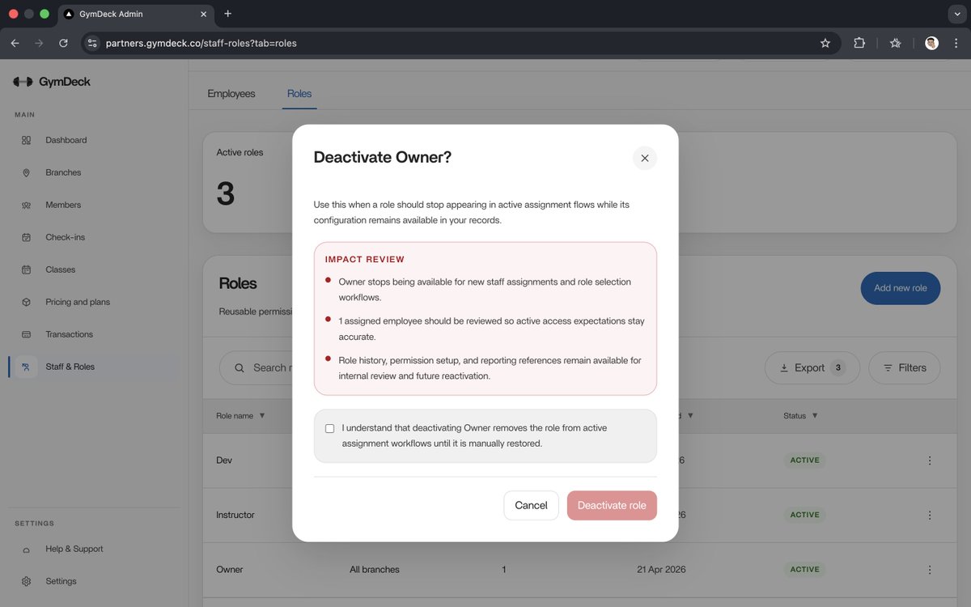The image size is (971, 607).
Task: Click the Instructor role name
Action: pyautogui.click(x=235, y=515)
